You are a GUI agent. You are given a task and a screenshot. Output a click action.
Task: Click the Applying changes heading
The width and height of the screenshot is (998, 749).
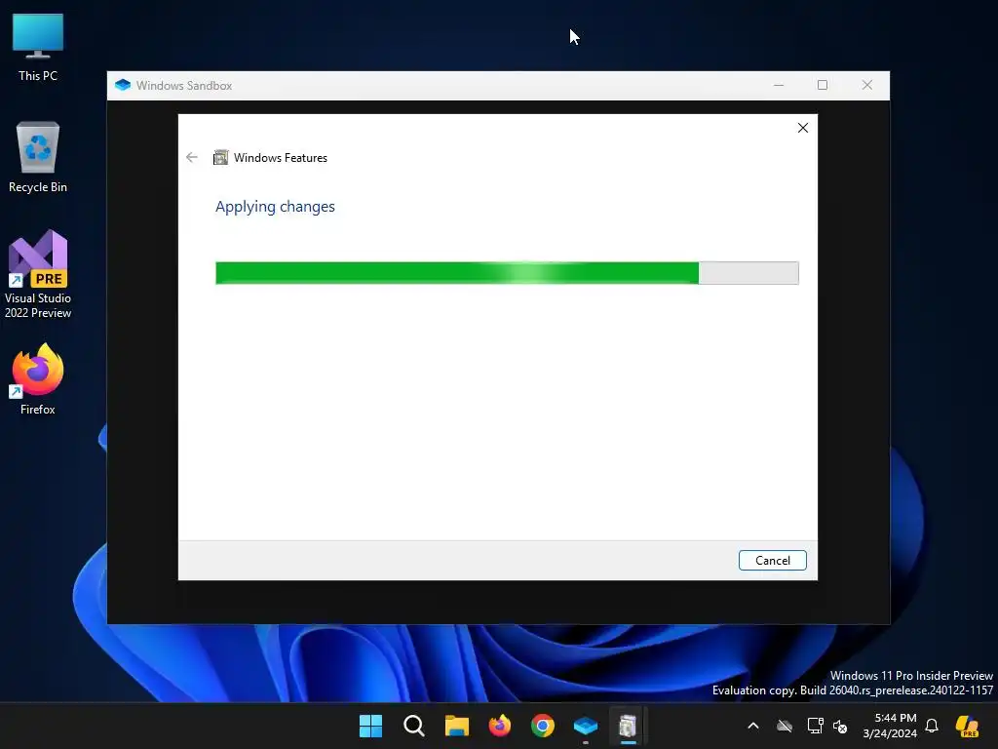(x=275, y=207)
